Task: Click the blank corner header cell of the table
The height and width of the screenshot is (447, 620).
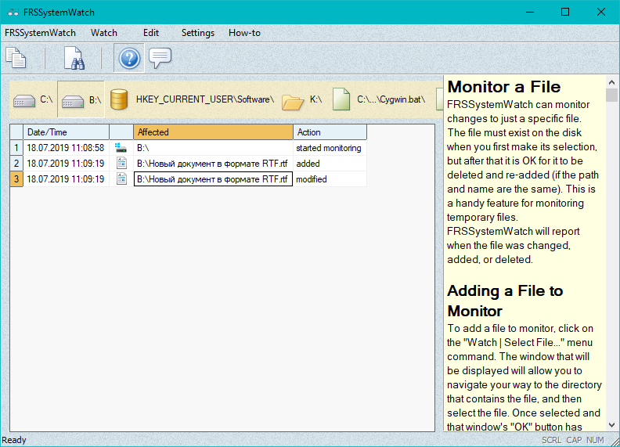Action: (16, 132)
